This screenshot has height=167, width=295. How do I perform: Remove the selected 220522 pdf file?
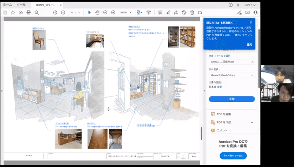(x=252, y=62)
